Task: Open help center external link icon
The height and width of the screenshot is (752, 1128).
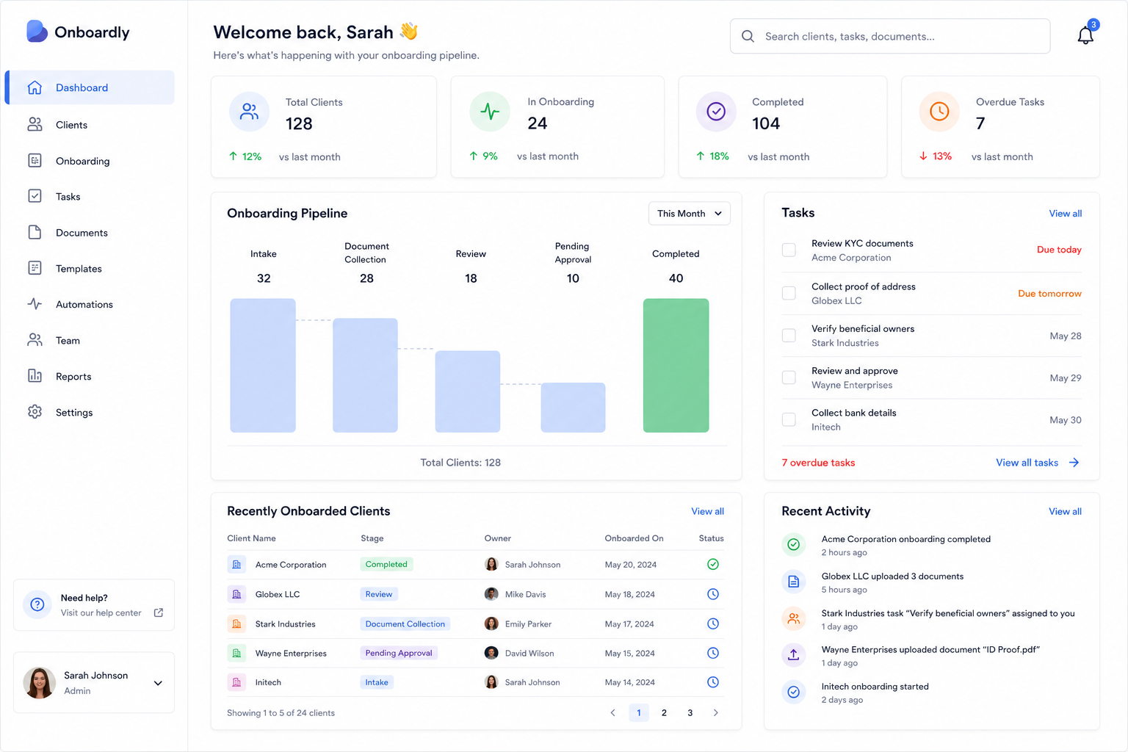Action: point(159,612)
